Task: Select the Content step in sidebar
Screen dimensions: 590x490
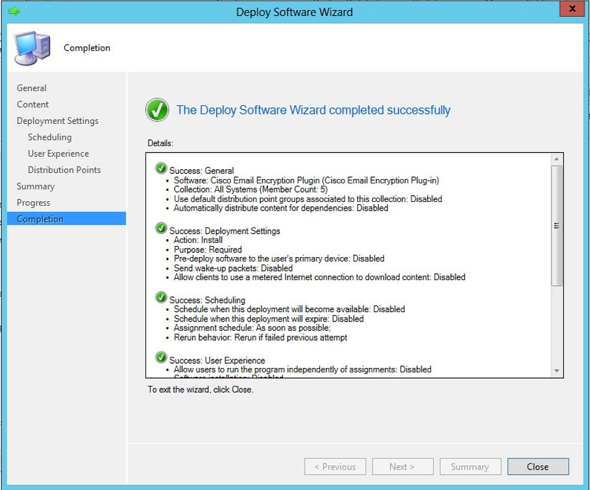Action: pyautogui.click(x=32, y=104)
